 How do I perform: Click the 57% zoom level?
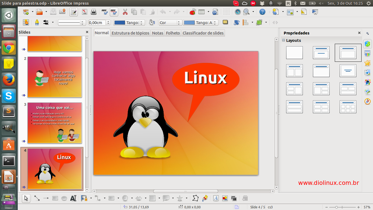[x=367, y=207]
